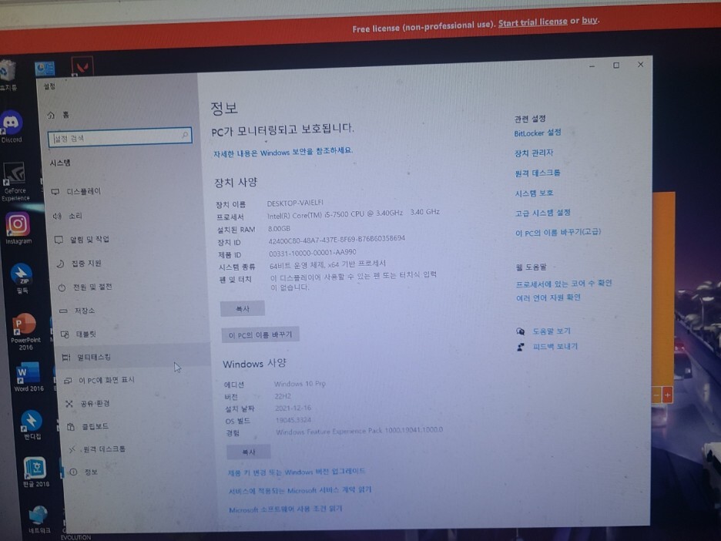Open the BitLocker 설정 link

(538, 133)
